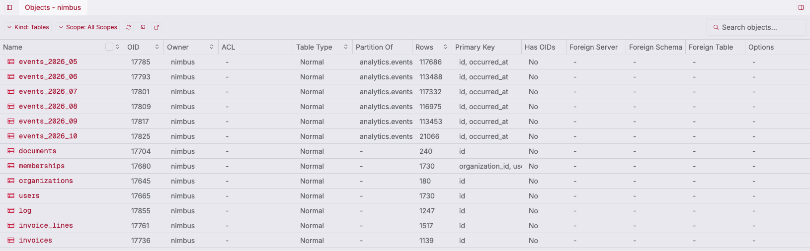Viewport: 810px width, 251px height.
Task: Click primary key organization_id cell for memberships
Action: 490,166
